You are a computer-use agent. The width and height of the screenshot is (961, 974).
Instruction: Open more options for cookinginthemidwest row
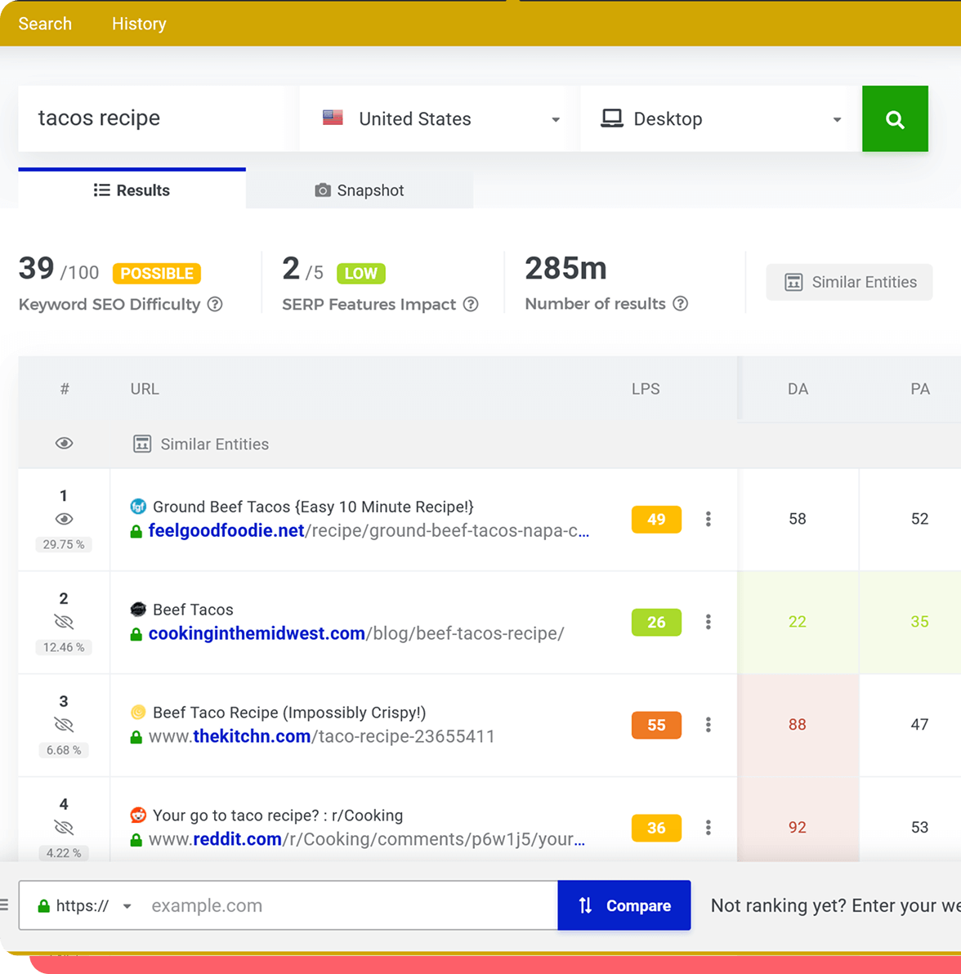(x=708, y=622)
